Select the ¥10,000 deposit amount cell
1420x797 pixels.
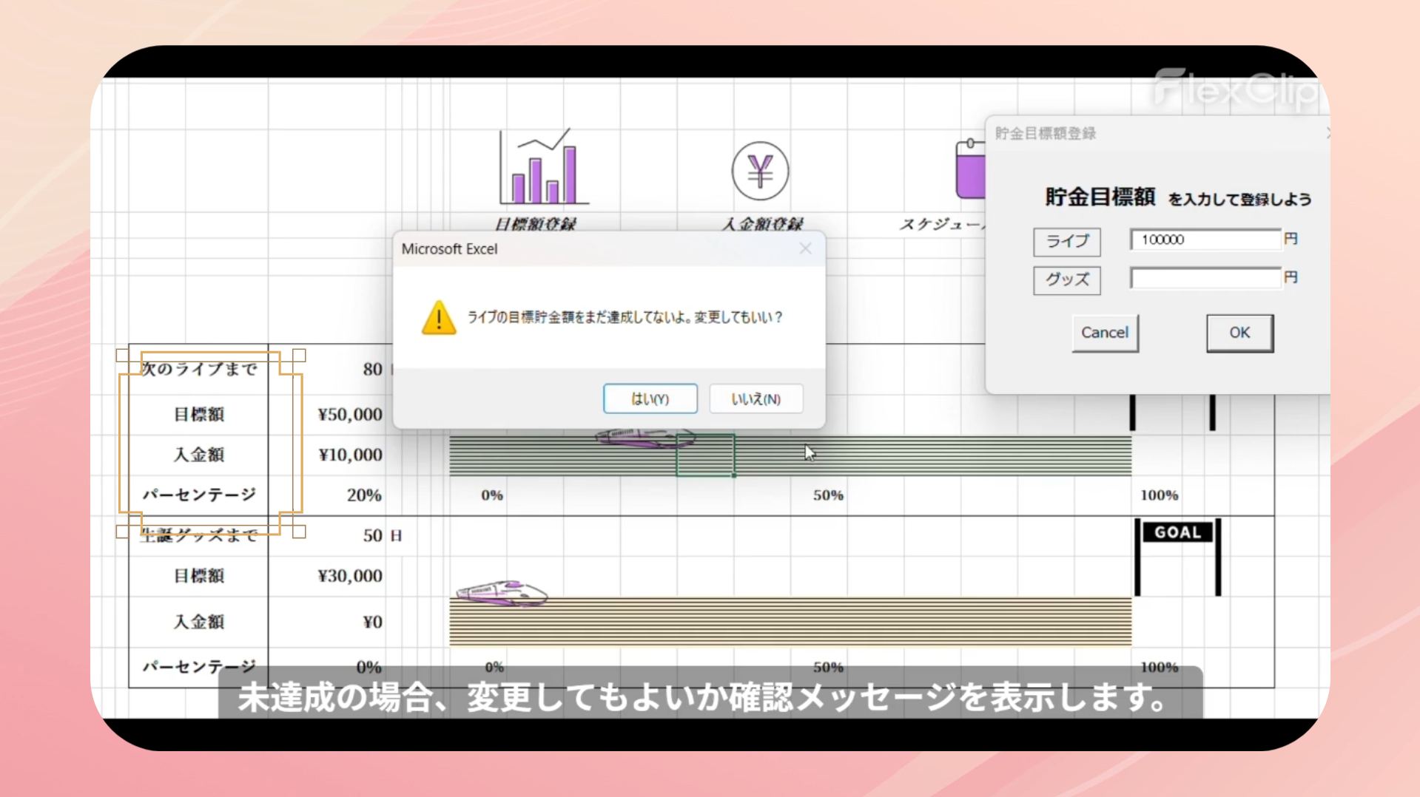[349, 455]
